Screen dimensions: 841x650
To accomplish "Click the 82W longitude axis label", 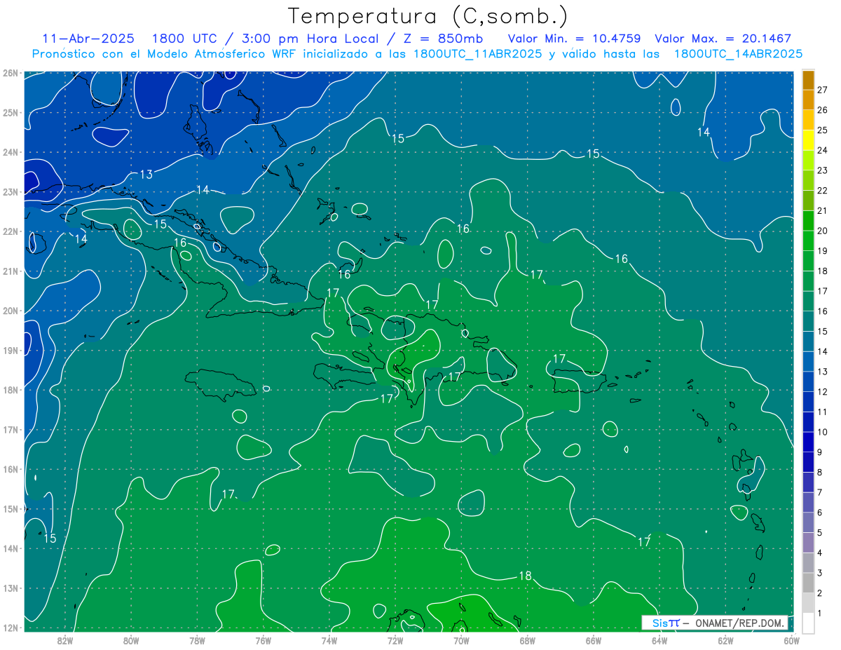I will [x=65, y=639].
